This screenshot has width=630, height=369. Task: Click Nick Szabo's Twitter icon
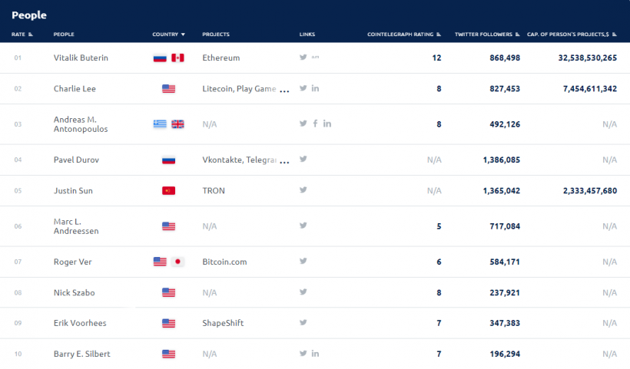(x=303, y=292)
